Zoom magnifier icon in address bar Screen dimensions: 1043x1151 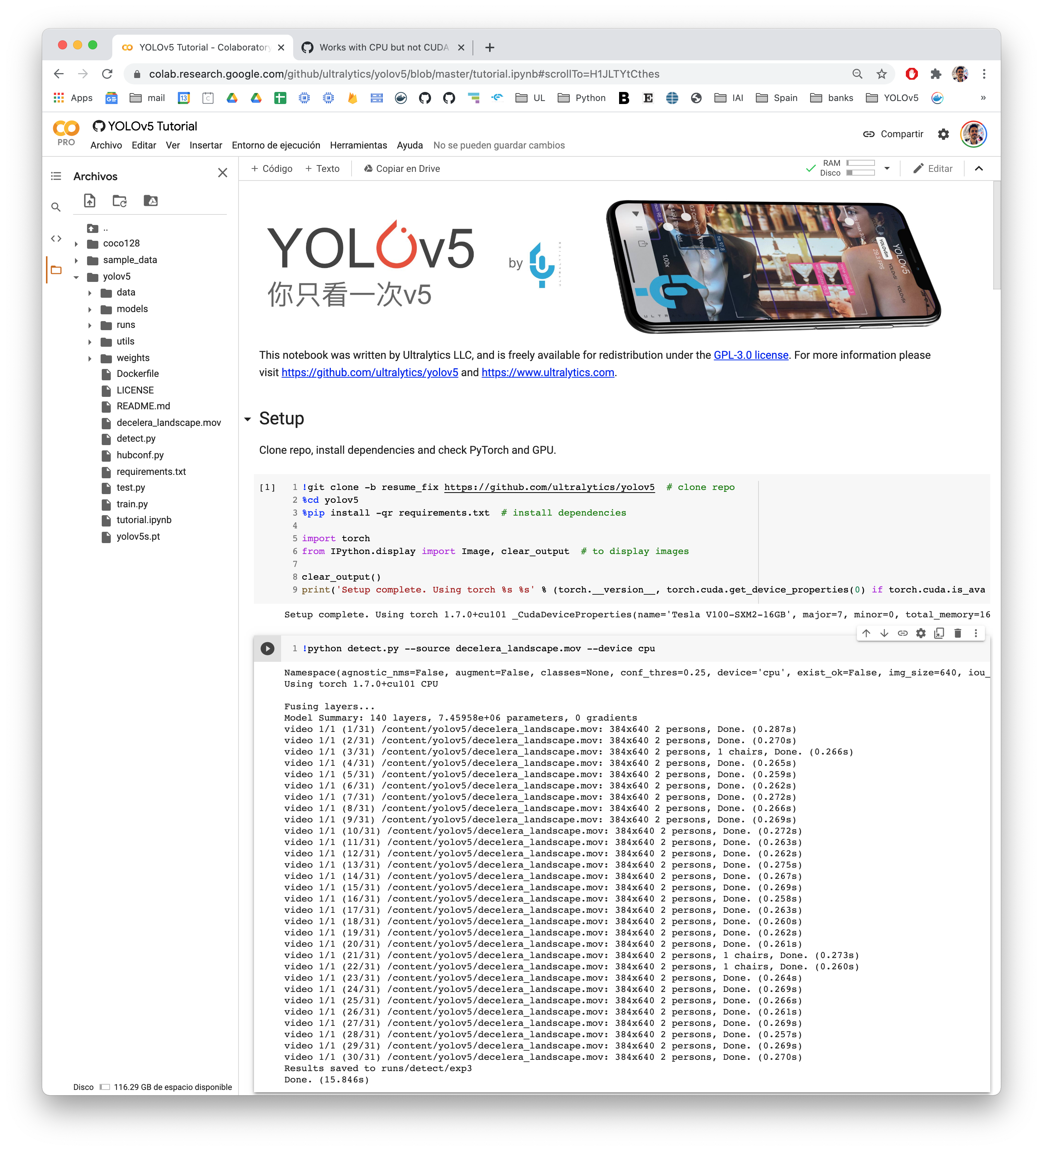(857, 73)
